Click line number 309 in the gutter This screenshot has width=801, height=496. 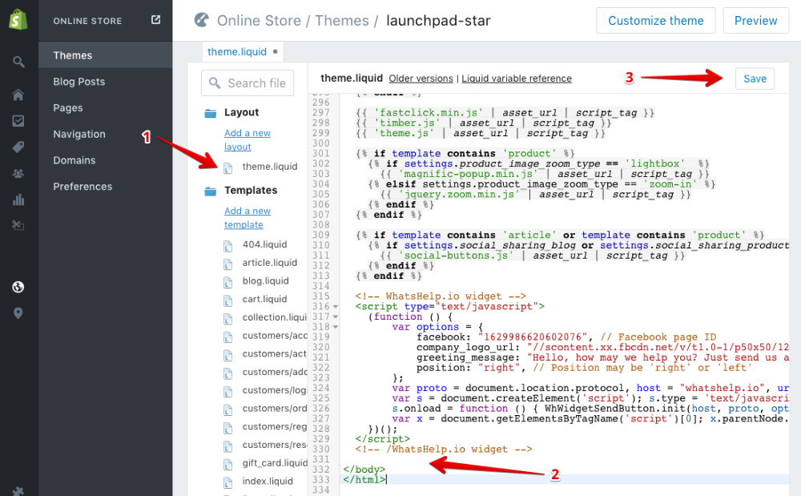click(321, 235)
